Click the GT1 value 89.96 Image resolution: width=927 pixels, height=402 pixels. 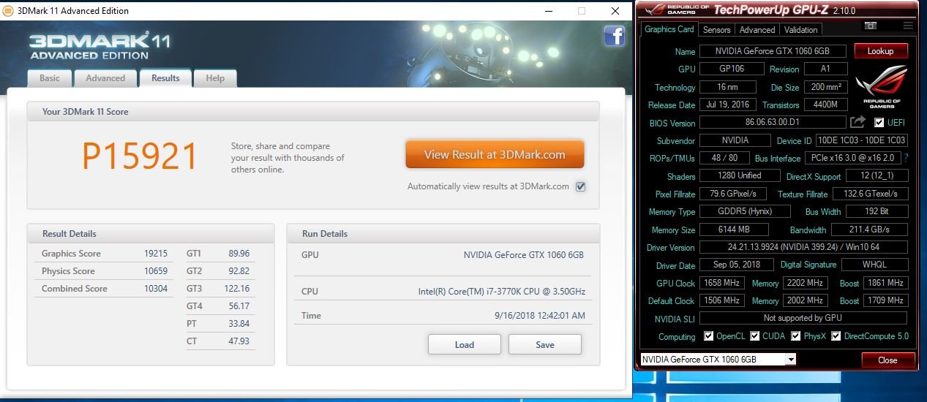(x=239, y=254)
